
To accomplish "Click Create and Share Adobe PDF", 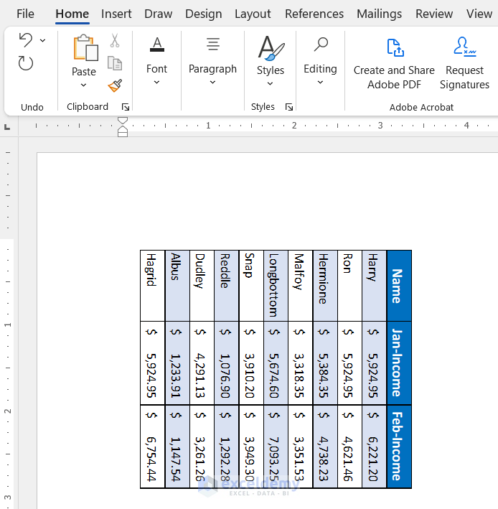I will pyautogui.click(x=394, y=64).
